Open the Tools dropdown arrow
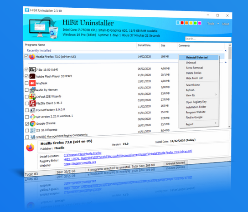 point(218,24)
